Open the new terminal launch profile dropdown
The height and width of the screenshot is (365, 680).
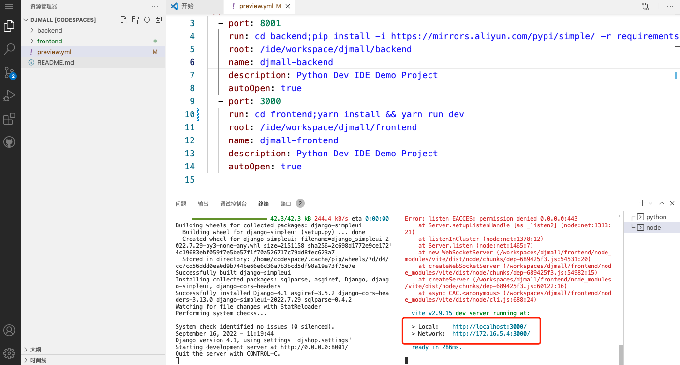tap(650, 203)
